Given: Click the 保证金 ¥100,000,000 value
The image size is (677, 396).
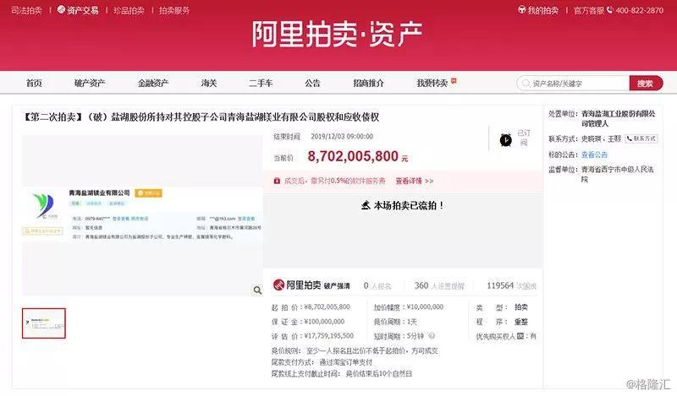Looking at the screenshot, I should (x=324, y=322).
